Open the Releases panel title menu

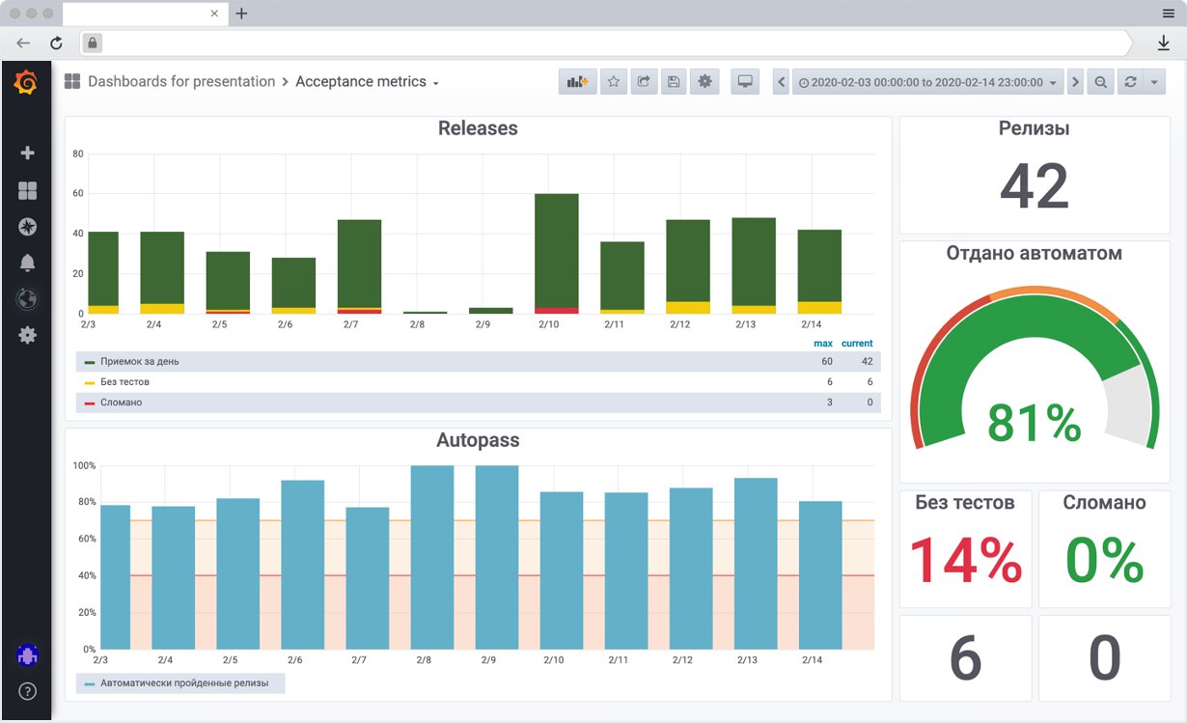[478, 128]
